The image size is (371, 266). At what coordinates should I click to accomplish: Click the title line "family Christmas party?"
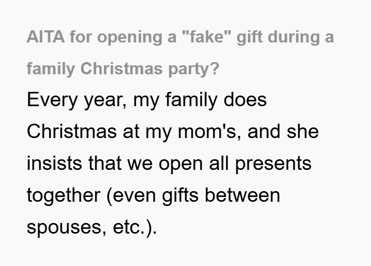123,69
